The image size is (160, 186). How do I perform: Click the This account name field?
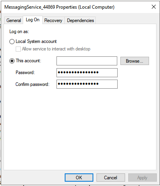coord(87,61)
